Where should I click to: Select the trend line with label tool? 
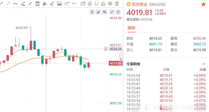[23, 4]
